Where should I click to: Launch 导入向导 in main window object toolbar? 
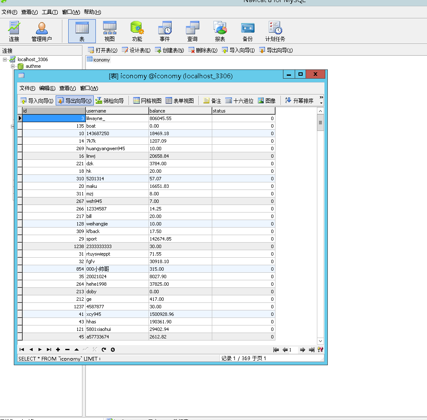pyautogui.click(x=238, y=50)
